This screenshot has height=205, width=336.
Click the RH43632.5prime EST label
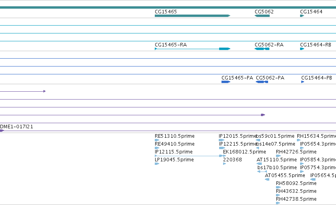296,191
